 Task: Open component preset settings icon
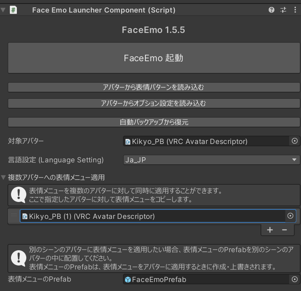click(283, 10)
